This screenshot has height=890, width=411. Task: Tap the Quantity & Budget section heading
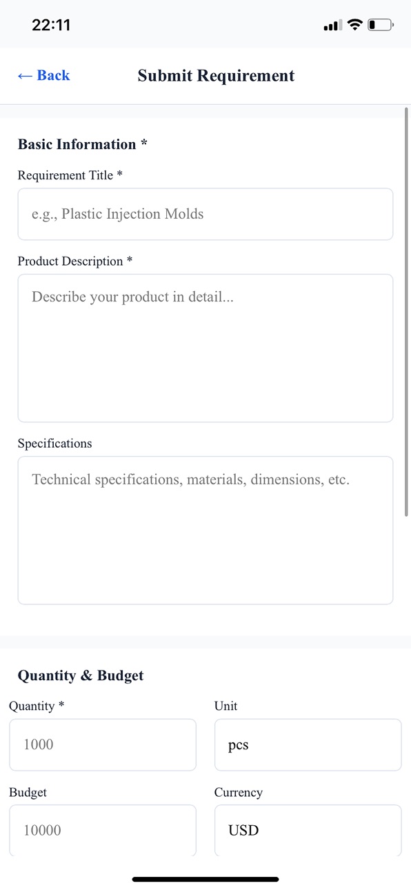tap(81, 675)
